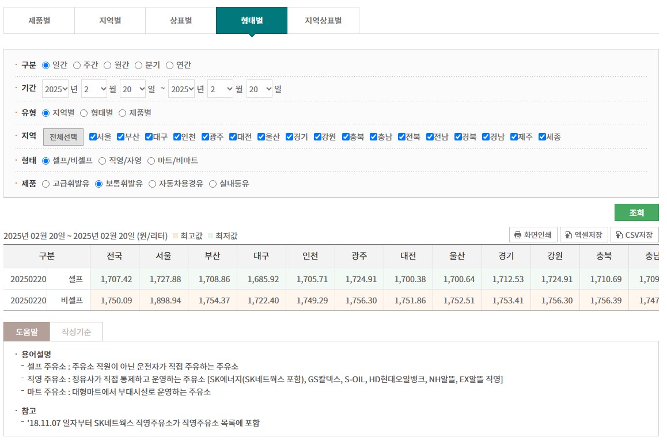This screenshot has width=667, height=445.
Task: Toggle the 인천 region checkbox
Action: (x=177, y=137)
